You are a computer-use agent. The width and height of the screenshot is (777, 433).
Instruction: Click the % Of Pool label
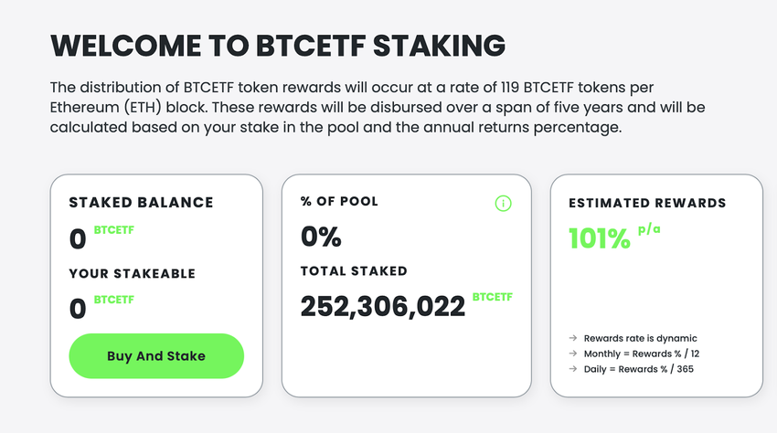(x=339, y=201)
